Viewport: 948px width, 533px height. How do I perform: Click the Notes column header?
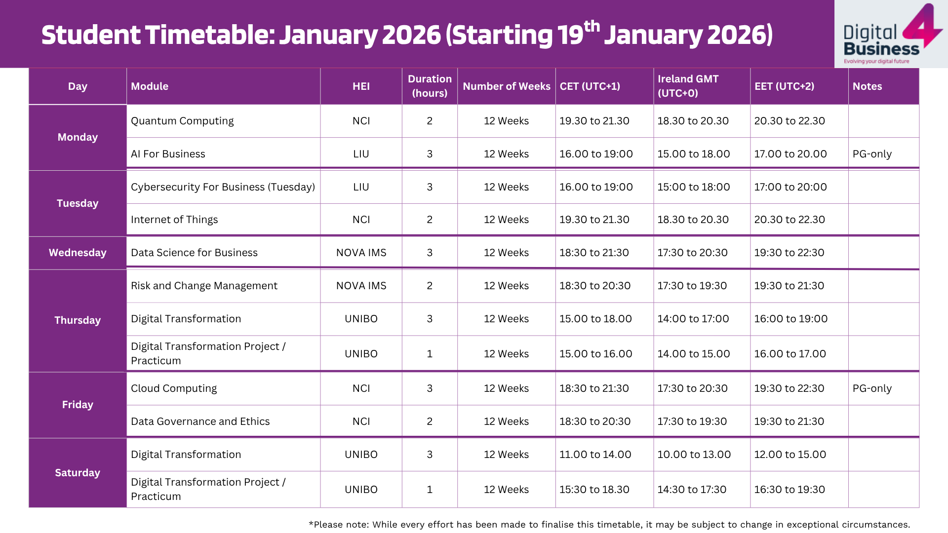[867, 86]
